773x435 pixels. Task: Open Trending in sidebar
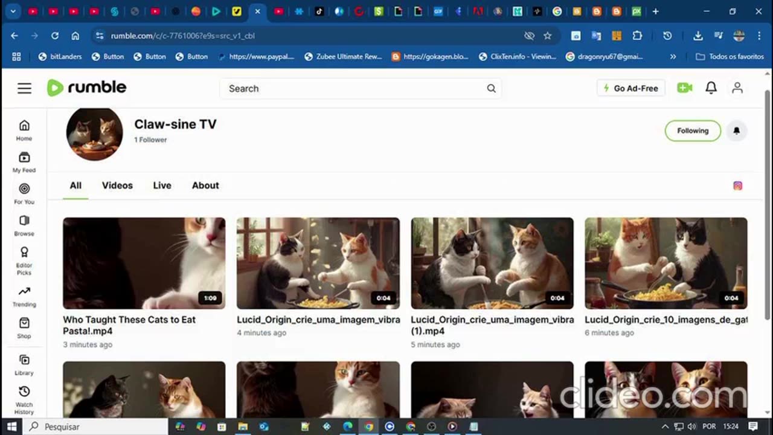pos(24,297)
